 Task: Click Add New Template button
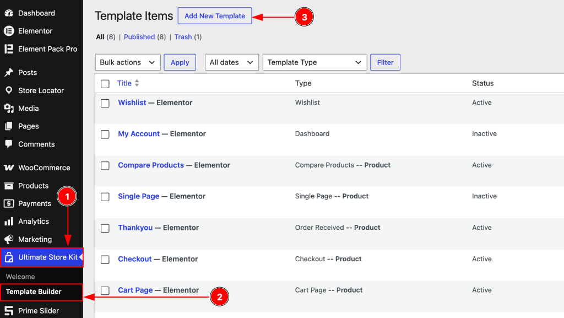(x=215, y=16)
